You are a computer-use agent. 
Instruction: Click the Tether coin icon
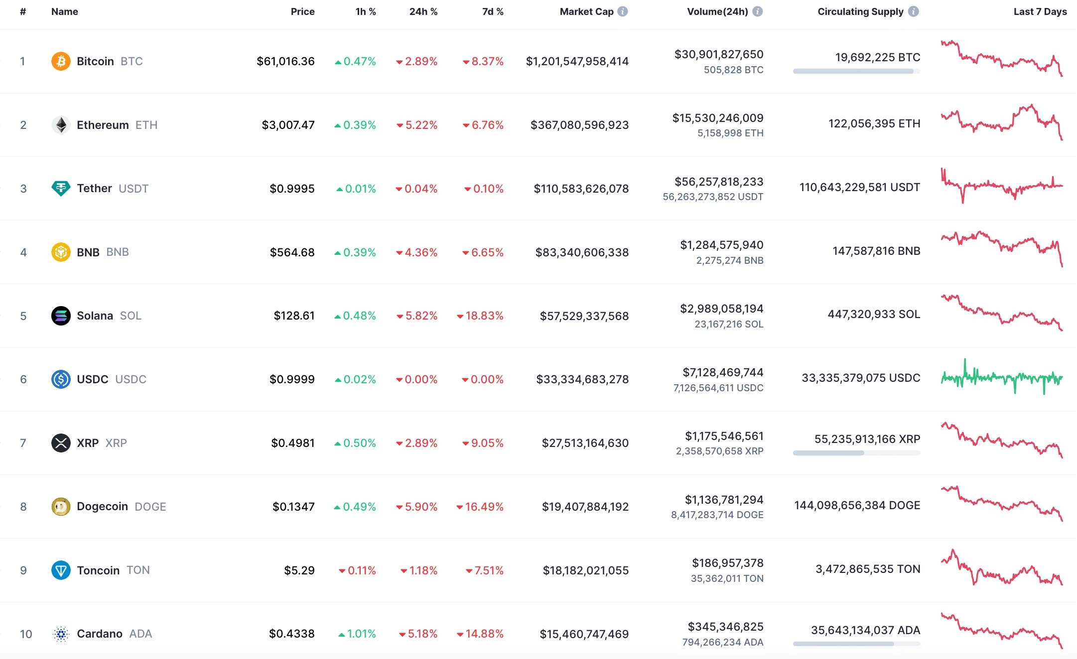(61, 189)
